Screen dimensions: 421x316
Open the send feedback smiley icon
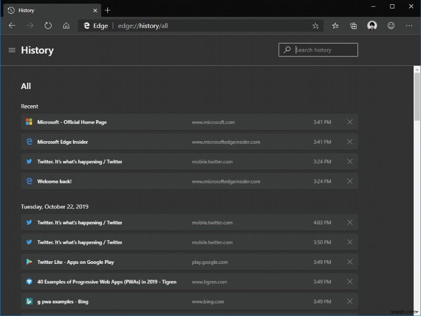pos(390,25)
